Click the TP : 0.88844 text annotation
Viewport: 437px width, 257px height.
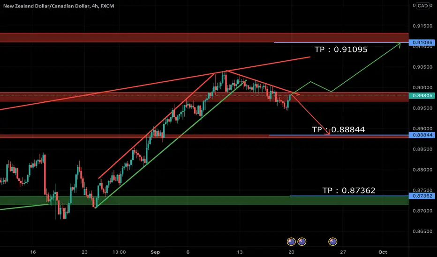[x=338, y=129]
